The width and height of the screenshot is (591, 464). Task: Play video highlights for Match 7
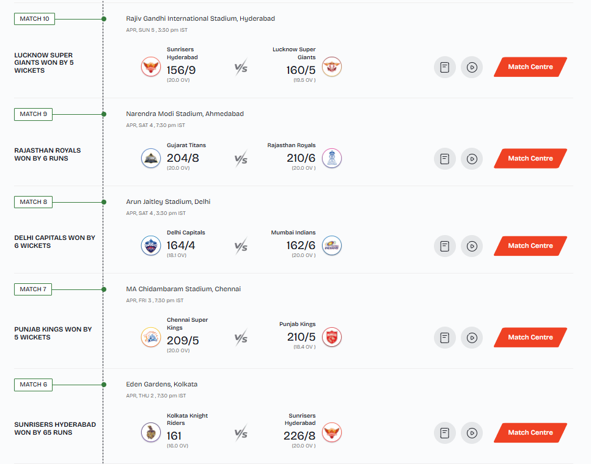(x=472, y=338)
